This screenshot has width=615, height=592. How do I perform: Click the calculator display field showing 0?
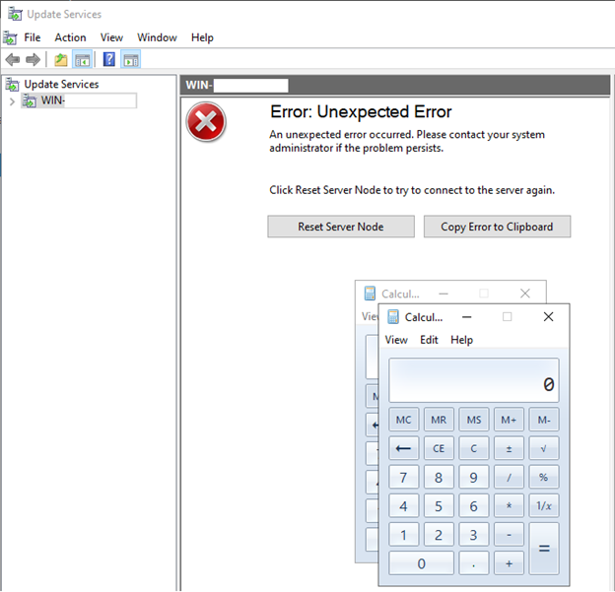click(x=473, y=380)
